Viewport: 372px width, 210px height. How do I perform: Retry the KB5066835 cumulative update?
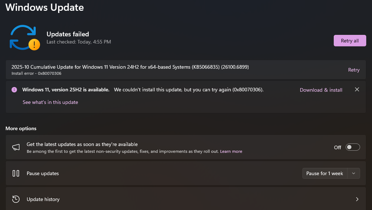[354, 70]
